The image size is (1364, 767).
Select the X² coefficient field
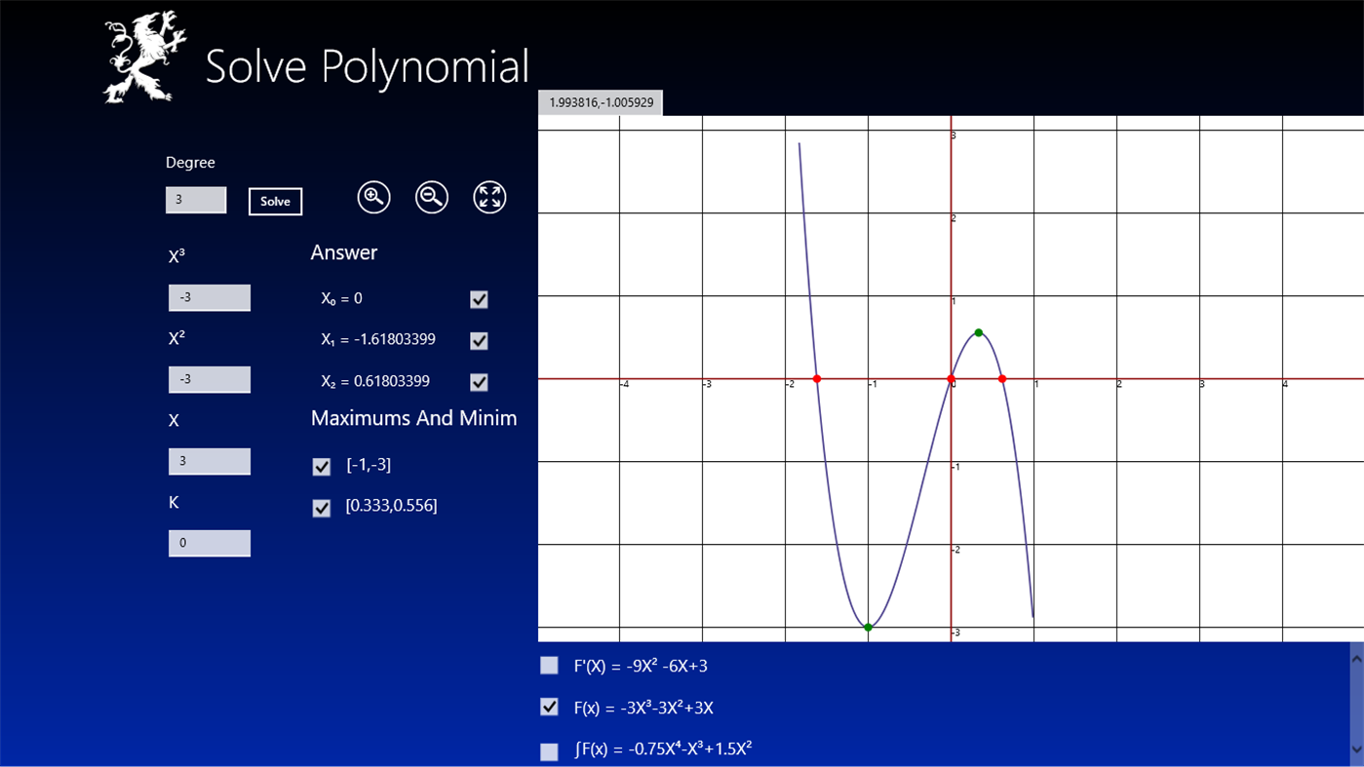click(209, 379)
